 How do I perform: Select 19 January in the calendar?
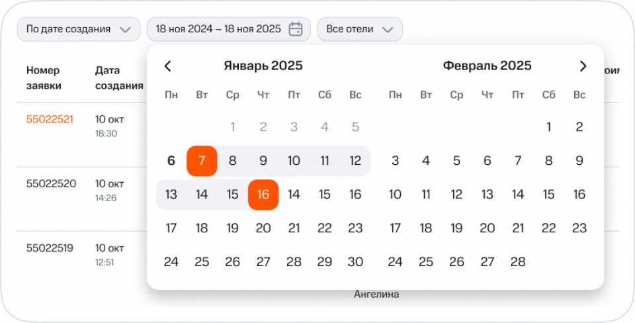(232, 228)
